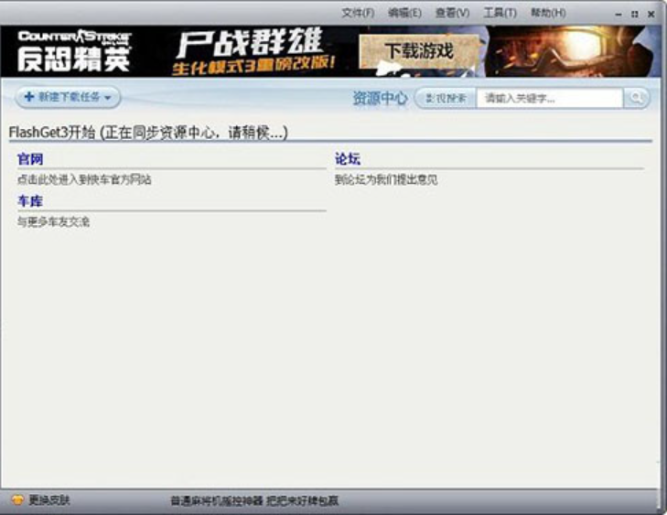The image size is (667, 515).
Task: Open the 影视搜索 search type selector
Action: click(446, 98)
